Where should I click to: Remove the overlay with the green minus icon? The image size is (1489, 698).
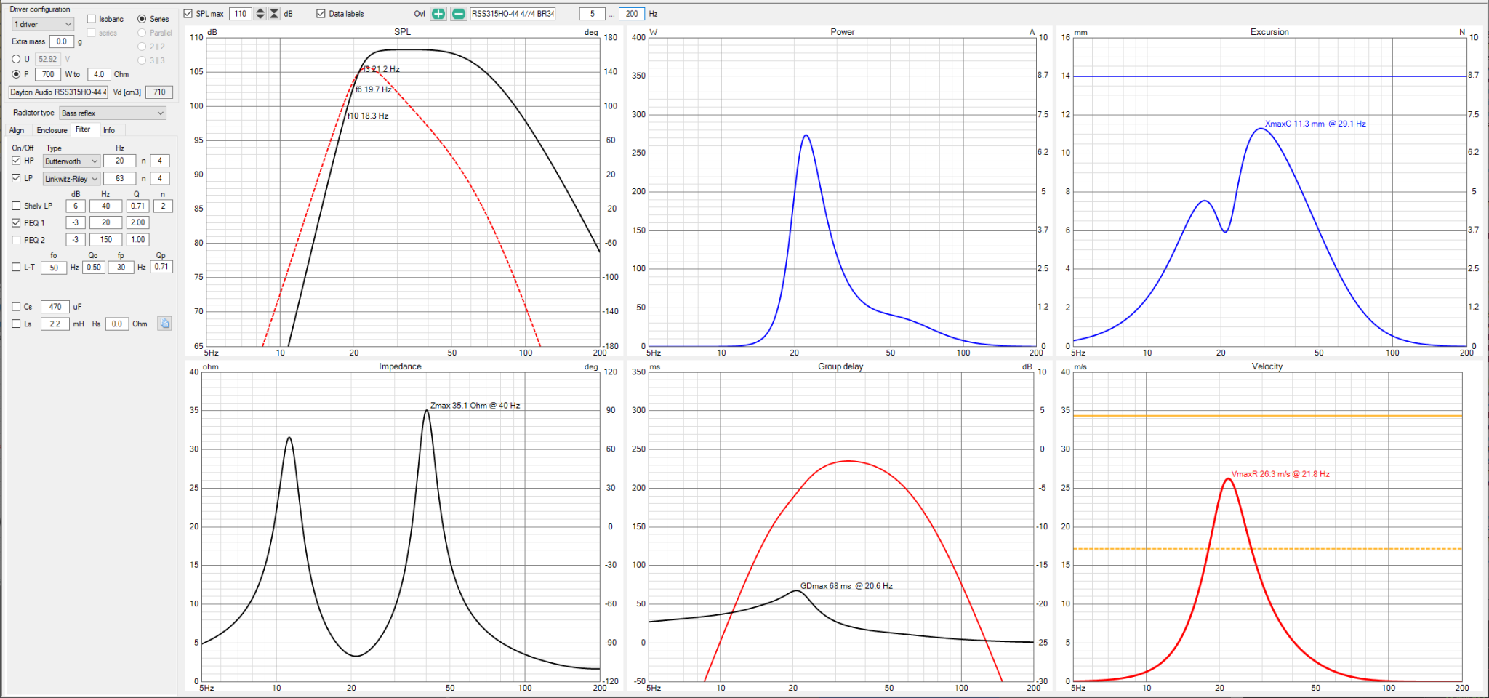coord(459,14)
